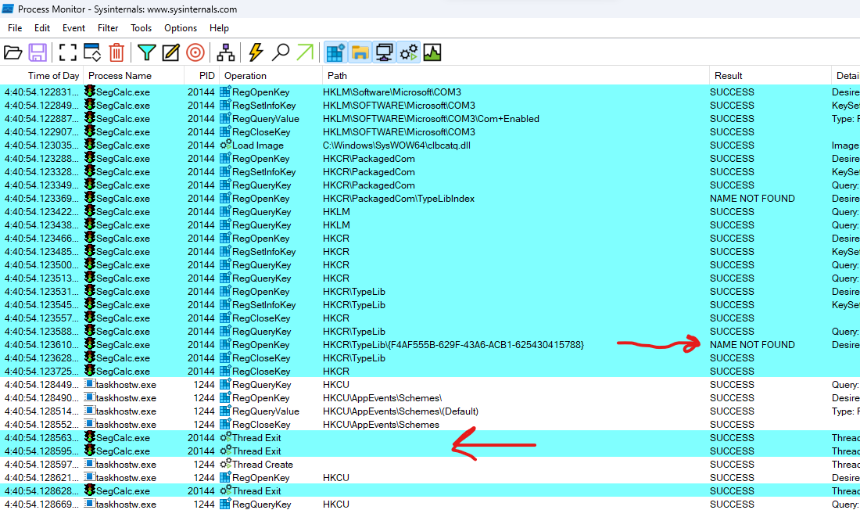Select RegSetInfoKey operation for HKCR\TypeLib
The image size is (860, 510).
tap(263, 305)
